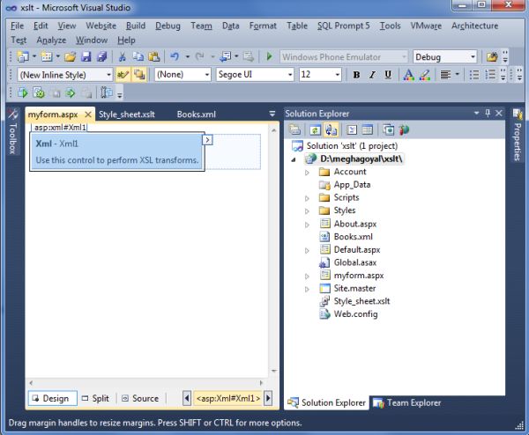
Task: Click the folder icon right of Debug
Action: tap(492, 57)
